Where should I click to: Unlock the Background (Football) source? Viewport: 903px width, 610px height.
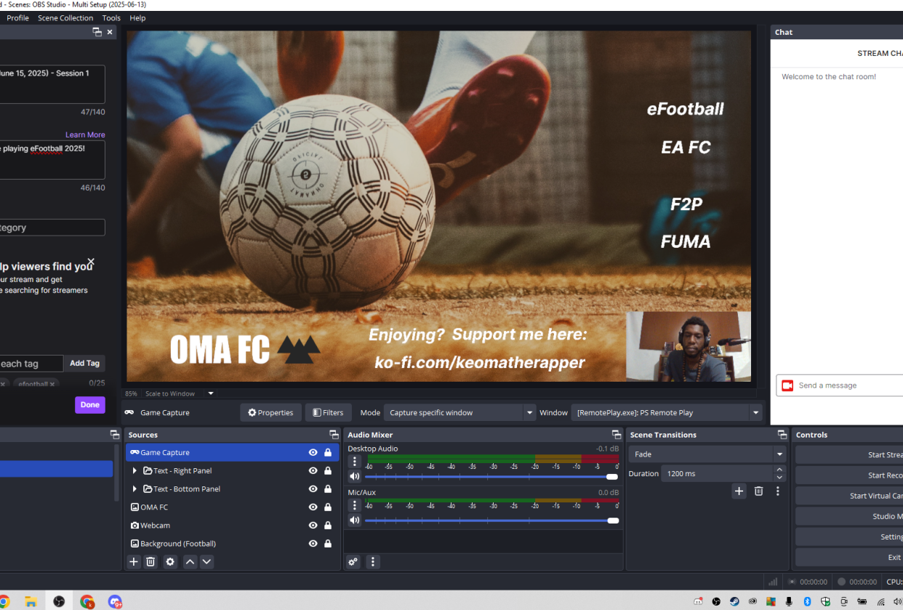[x=328, y=543]
